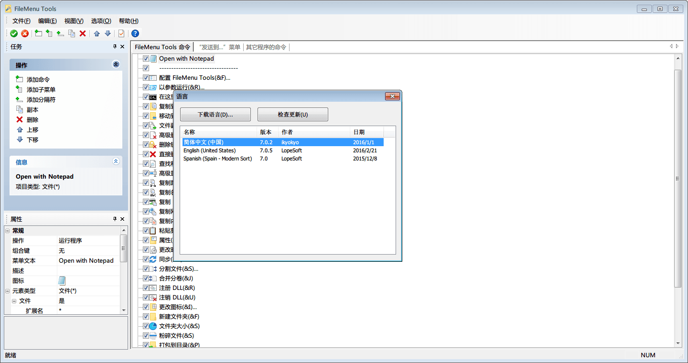This screenshot has width=688, height=363.
Task: Click the icon for 以参数运行(&R)
Action: (153, 87)
